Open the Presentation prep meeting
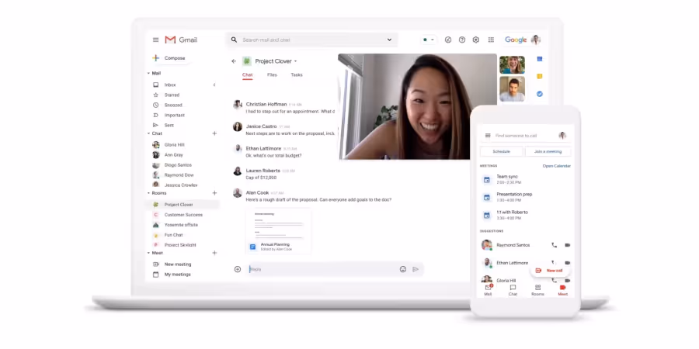This screenshot has height=349, width=699. (x=526, y=197)
